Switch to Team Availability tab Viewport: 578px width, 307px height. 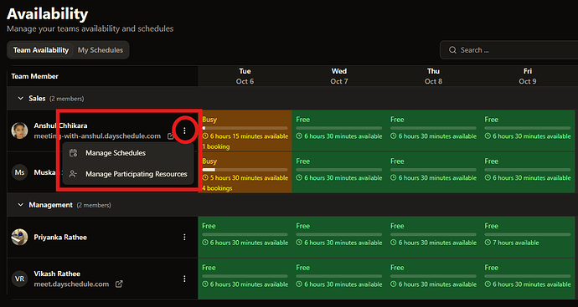(41, 50)
